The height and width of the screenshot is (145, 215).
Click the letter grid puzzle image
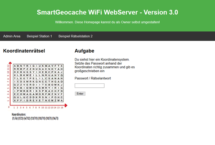pos(38,83)
